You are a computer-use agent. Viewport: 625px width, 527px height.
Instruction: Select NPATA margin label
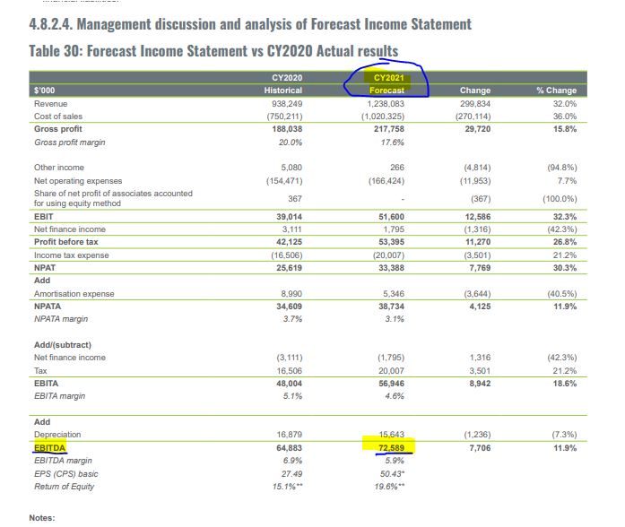61,319
